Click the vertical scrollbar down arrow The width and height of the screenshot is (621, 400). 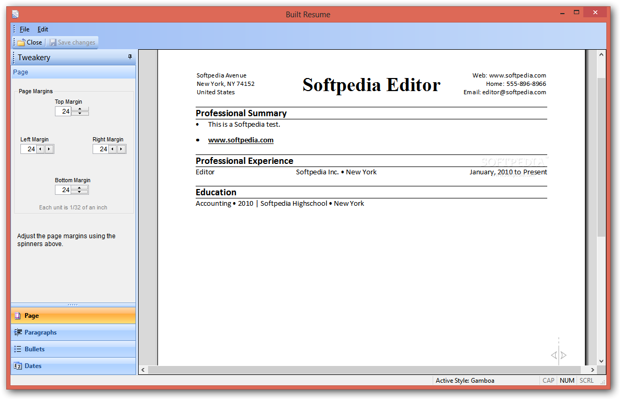[x=601, y=361]
